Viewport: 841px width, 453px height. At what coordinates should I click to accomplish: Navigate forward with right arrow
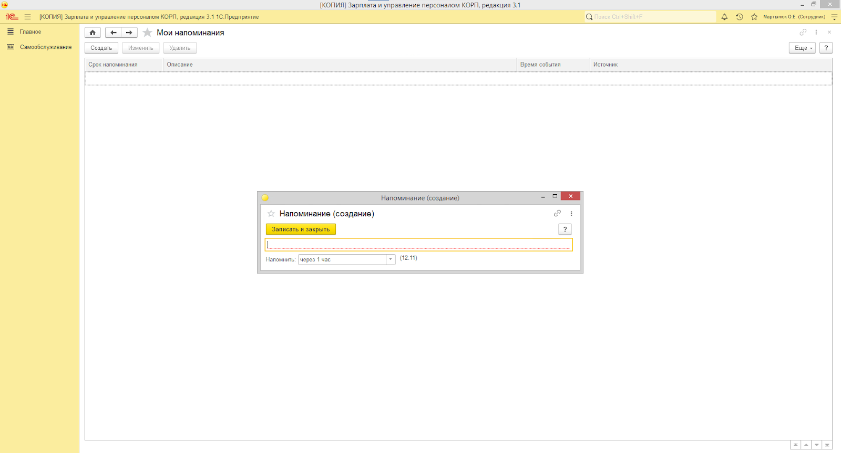[129, 33]
